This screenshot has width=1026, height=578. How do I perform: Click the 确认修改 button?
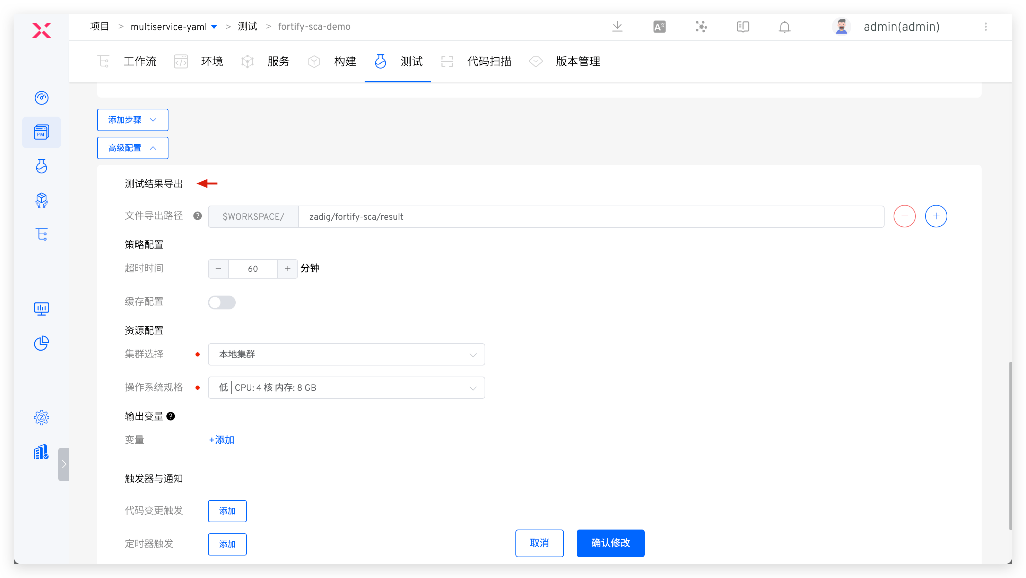[x=610, y=543]
